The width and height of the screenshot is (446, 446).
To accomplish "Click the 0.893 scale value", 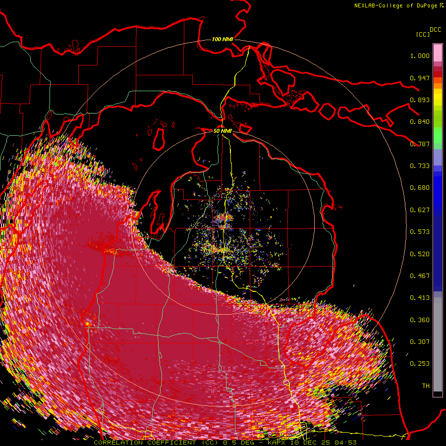I will click(420, 100).
